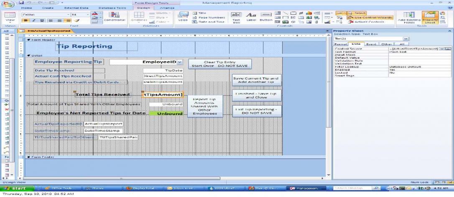Open the EmployeeID combo box arrow

(x=179, y=62)
